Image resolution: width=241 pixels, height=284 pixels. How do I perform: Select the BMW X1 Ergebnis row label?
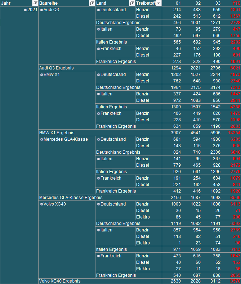click(x=57, y=133)
